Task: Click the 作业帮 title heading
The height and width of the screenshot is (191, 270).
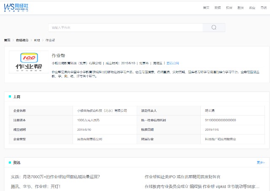Action: [58, 56]
